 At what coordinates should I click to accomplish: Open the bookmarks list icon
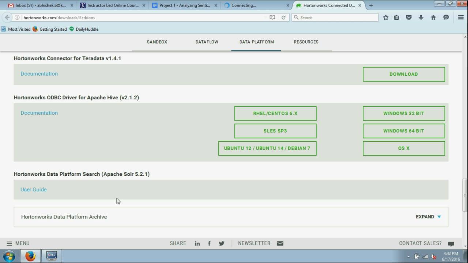(396, 18)
